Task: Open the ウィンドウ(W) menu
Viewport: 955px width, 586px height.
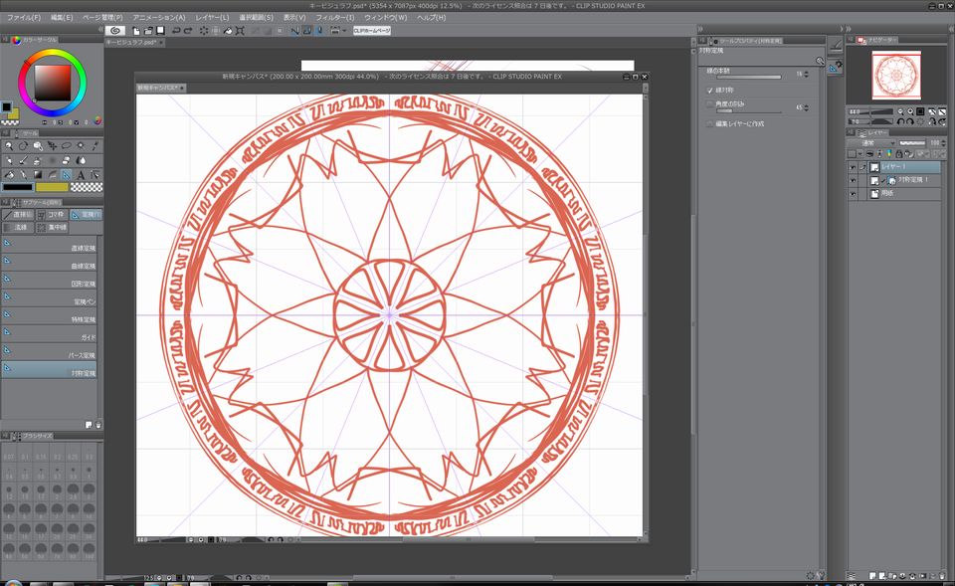Action: [x=386, y=18]
